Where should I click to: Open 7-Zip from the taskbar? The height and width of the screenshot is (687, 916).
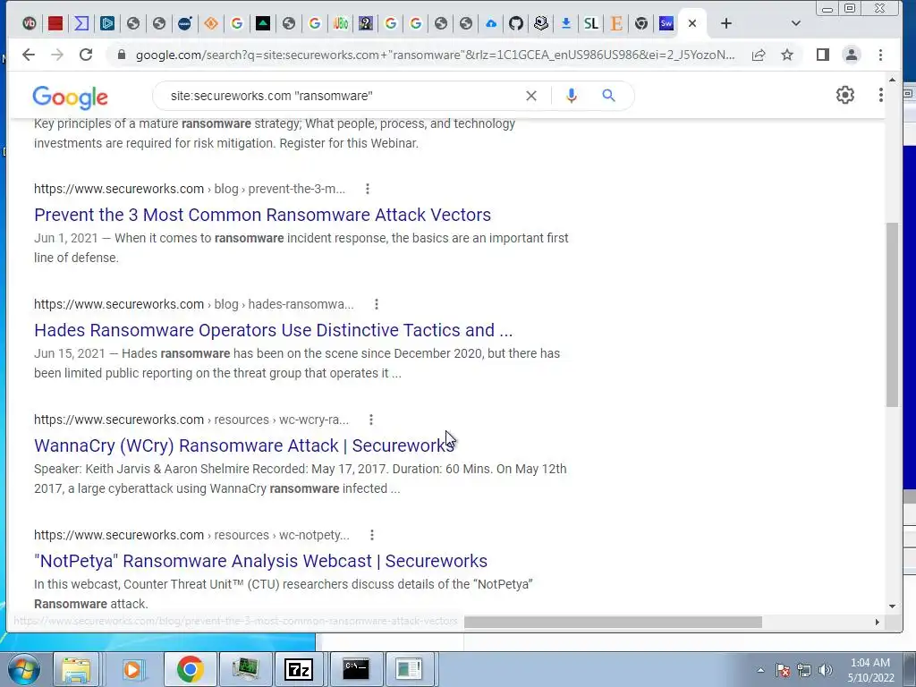point(299,669)
